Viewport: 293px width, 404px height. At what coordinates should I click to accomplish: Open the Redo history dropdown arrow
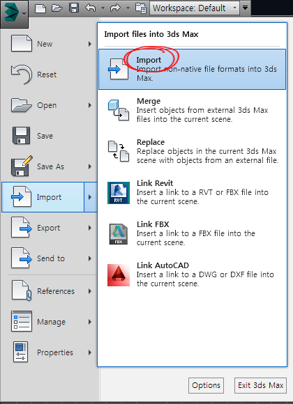click(128, 8)
